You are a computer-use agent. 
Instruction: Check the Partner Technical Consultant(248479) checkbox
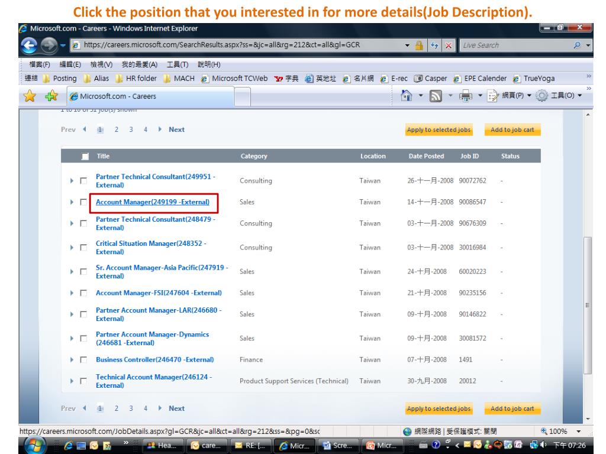[x=83, y=223]
